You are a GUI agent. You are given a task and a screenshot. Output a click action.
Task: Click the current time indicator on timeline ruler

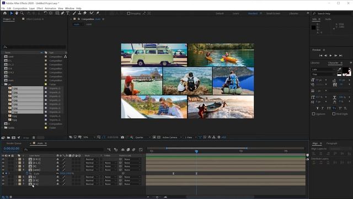point(196,151)
